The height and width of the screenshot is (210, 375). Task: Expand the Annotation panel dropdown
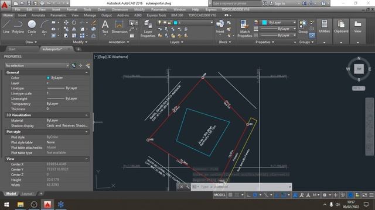coord(119,42)
